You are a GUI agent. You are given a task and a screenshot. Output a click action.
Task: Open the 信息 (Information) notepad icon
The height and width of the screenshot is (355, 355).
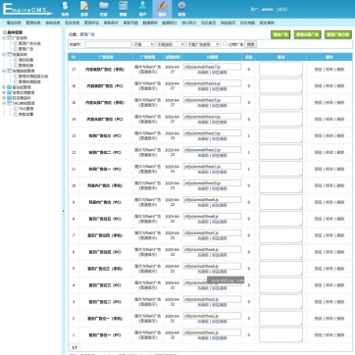(x=84, y=9)
